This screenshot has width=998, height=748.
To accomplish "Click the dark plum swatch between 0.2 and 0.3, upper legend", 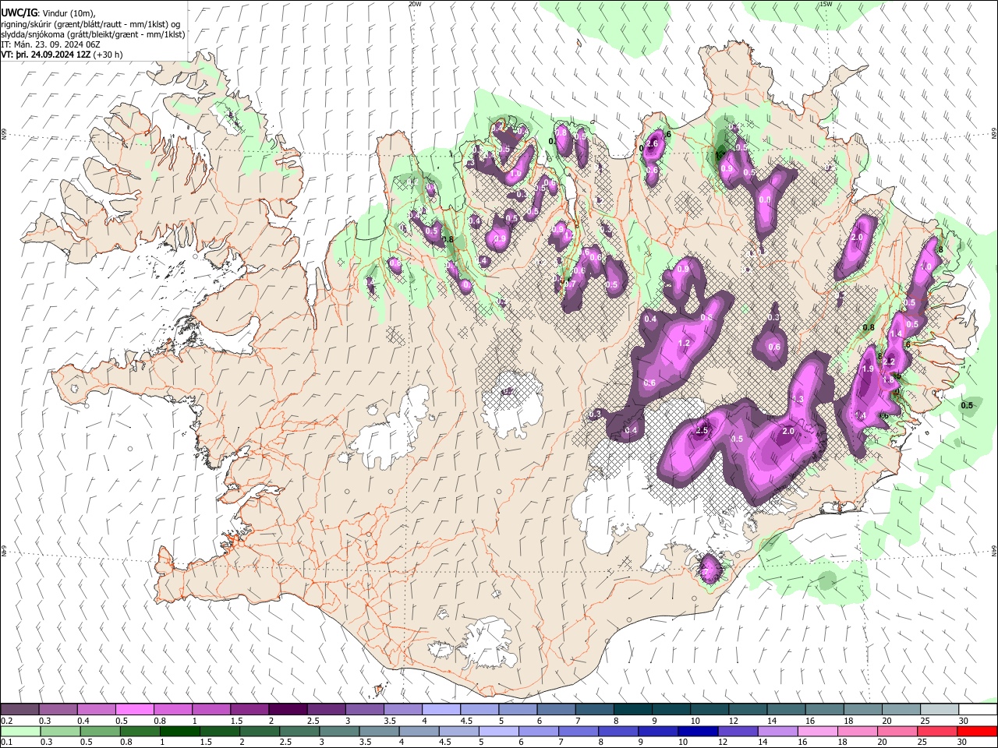I will [x=20, y=710].
